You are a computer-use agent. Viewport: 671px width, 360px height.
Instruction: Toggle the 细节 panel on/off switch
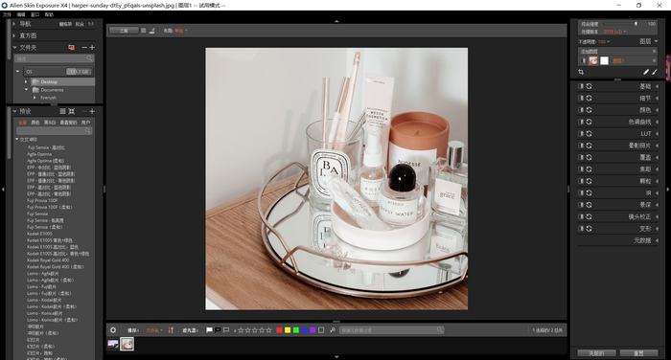pos(581,98)
